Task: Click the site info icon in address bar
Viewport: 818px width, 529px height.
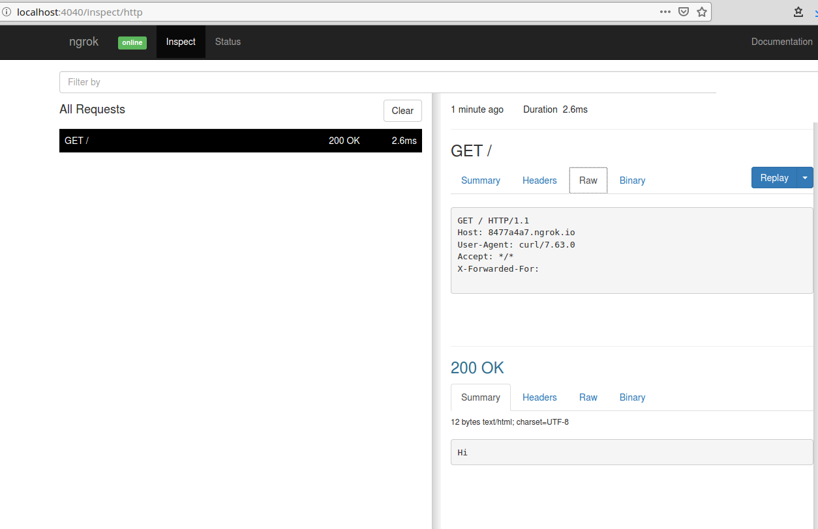Action: pos(7,12)
